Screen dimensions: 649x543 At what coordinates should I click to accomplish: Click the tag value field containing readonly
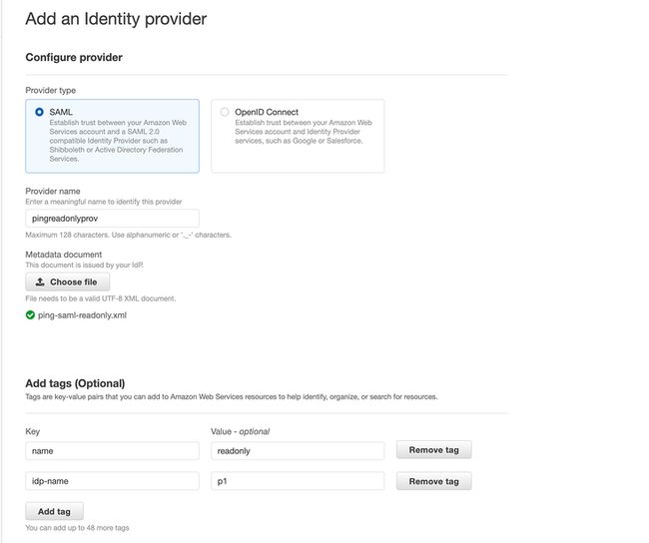pyautogui.click(x=298, y=451)
